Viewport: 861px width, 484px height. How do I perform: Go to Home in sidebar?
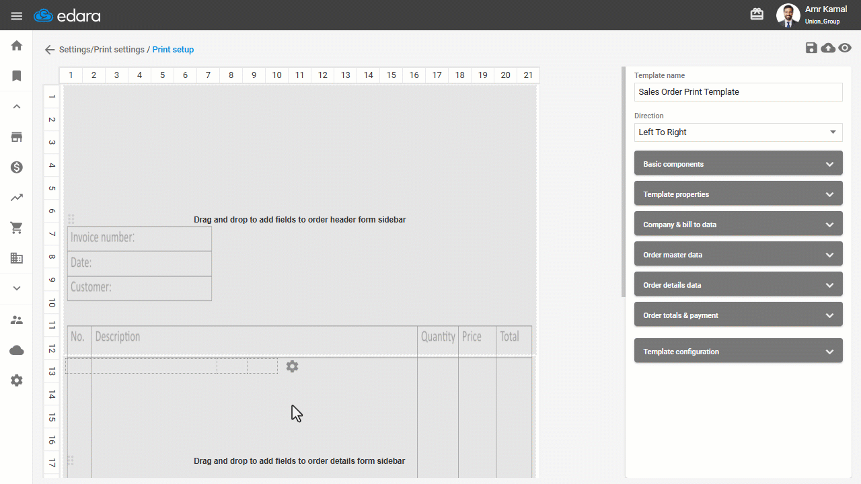pyautogui.click(x=17, y=46)
